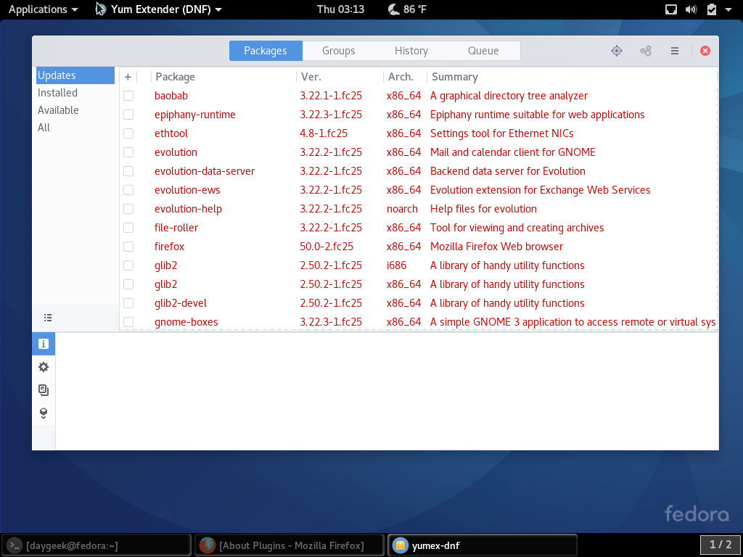Select the Updates filter
Image resolution: width=743 pixels, height=557 pixels.
pos(75,75)
